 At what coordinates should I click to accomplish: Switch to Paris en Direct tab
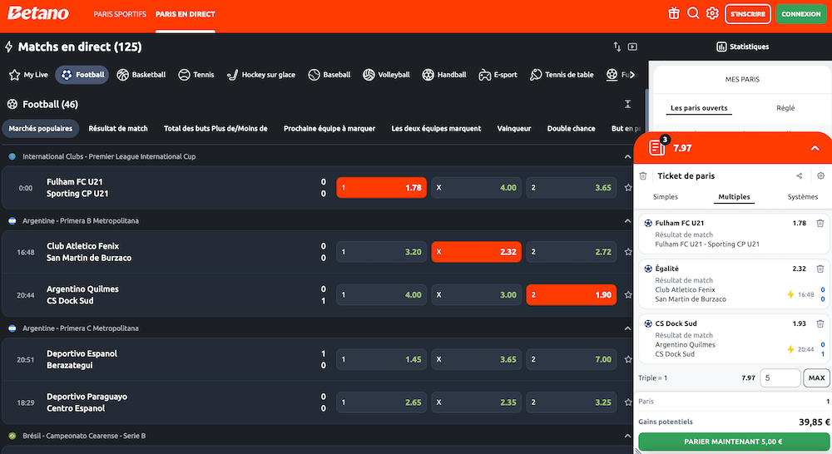(186, 14)
